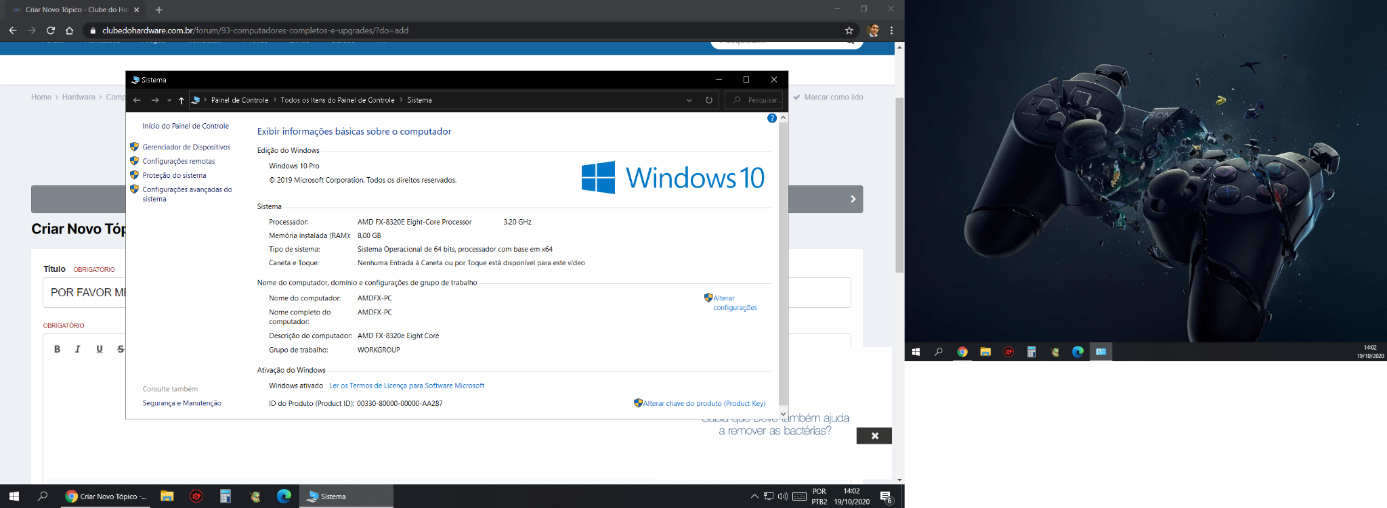The height and width of the screenshot is (508, 1387).
Task: Open the notification center icon
Action: [x=887, y=497]
